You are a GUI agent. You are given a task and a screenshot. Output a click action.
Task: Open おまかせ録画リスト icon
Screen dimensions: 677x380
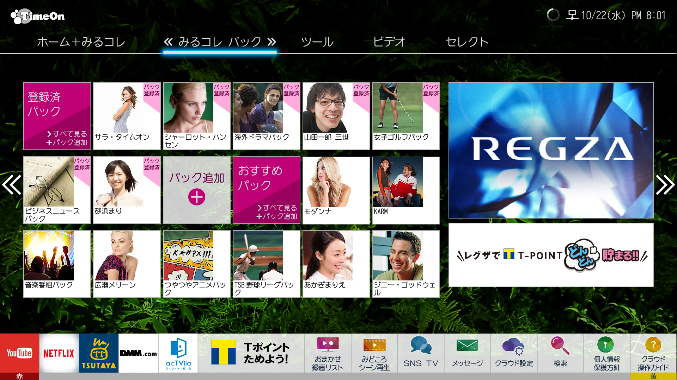coord(328,353)
